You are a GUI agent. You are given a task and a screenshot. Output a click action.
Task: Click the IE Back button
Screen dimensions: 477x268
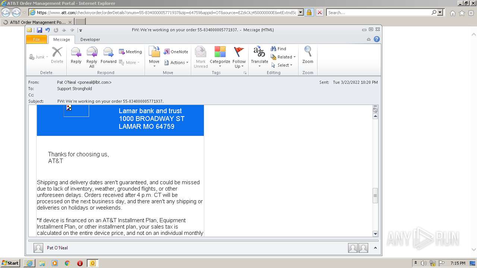click(x=6, y=12)
